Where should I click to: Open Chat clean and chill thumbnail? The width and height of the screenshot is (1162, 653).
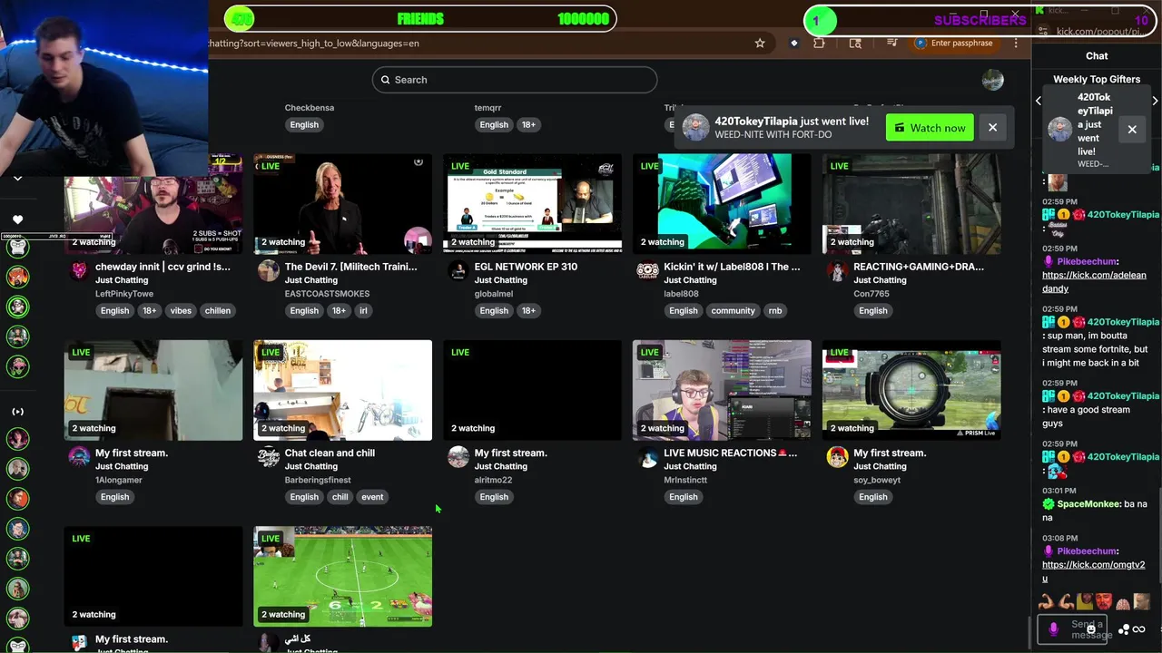click(342, 390)
